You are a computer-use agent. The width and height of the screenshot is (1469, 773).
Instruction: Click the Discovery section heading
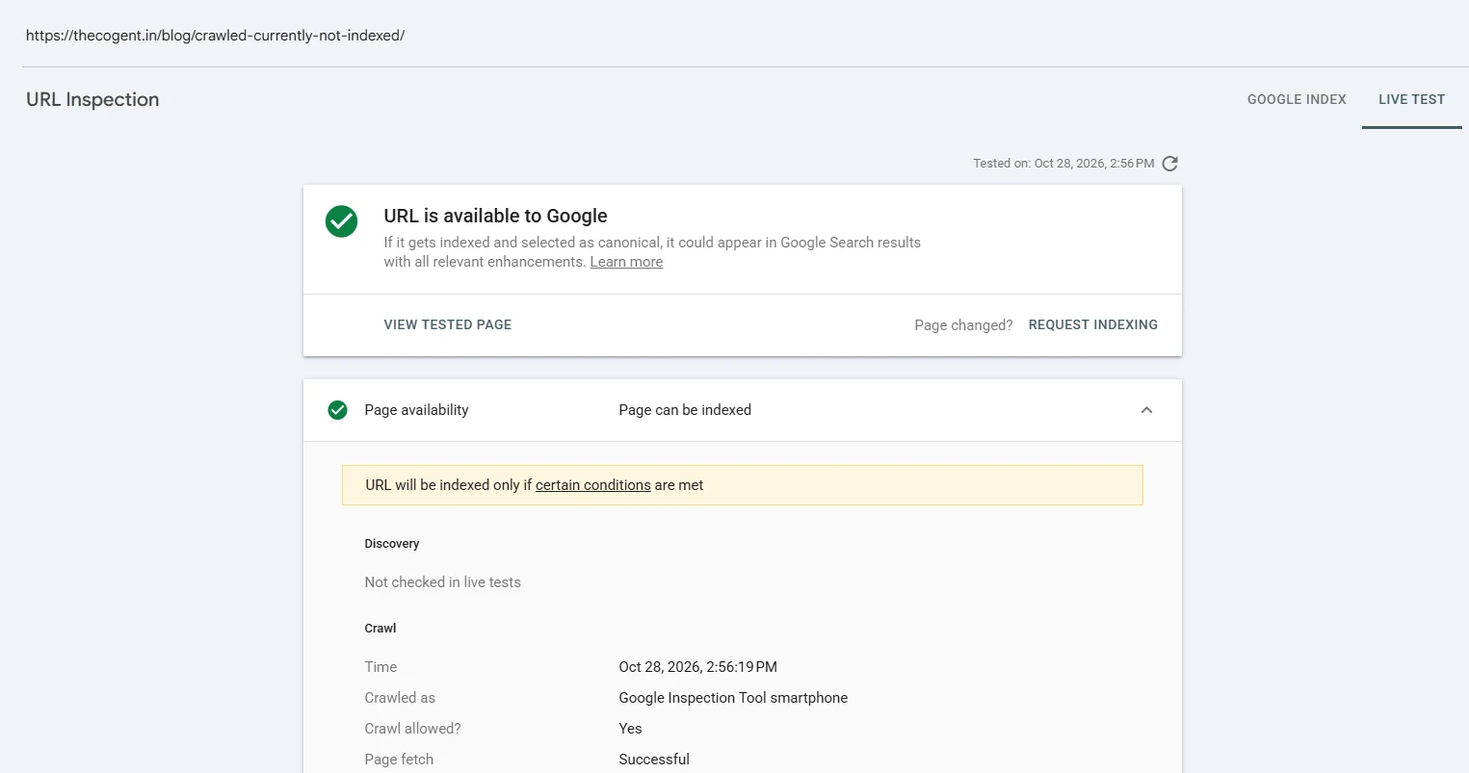coord(392,544)
